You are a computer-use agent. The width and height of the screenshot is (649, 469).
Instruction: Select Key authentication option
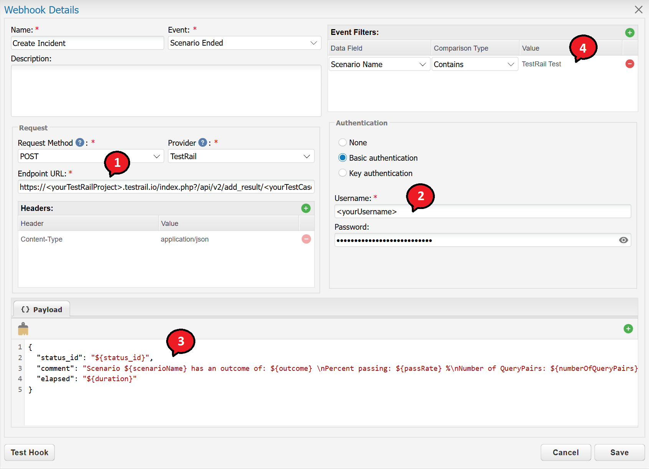point(342,173)
